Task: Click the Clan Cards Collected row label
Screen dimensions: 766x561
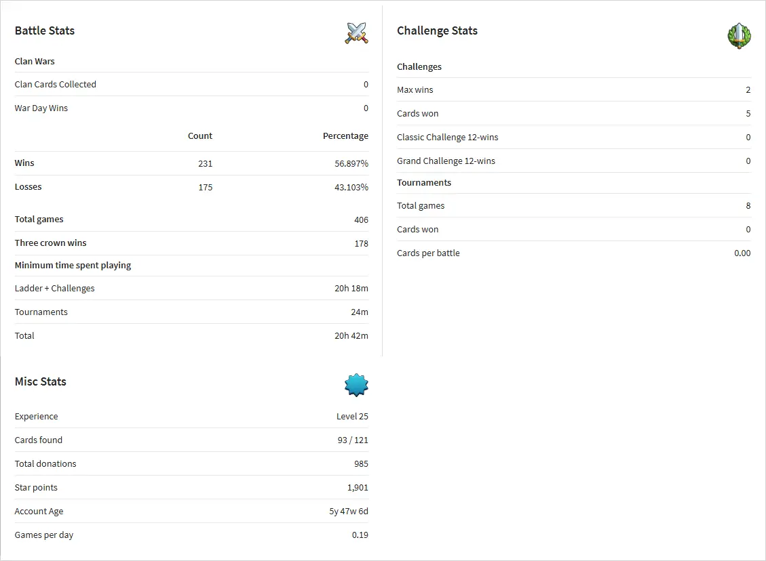Action: coord(56,85)
